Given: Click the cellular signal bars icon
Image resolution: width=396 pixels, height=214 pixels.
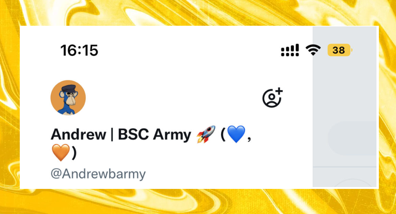Looking at the screenshot, I should [x=290, y=50].
